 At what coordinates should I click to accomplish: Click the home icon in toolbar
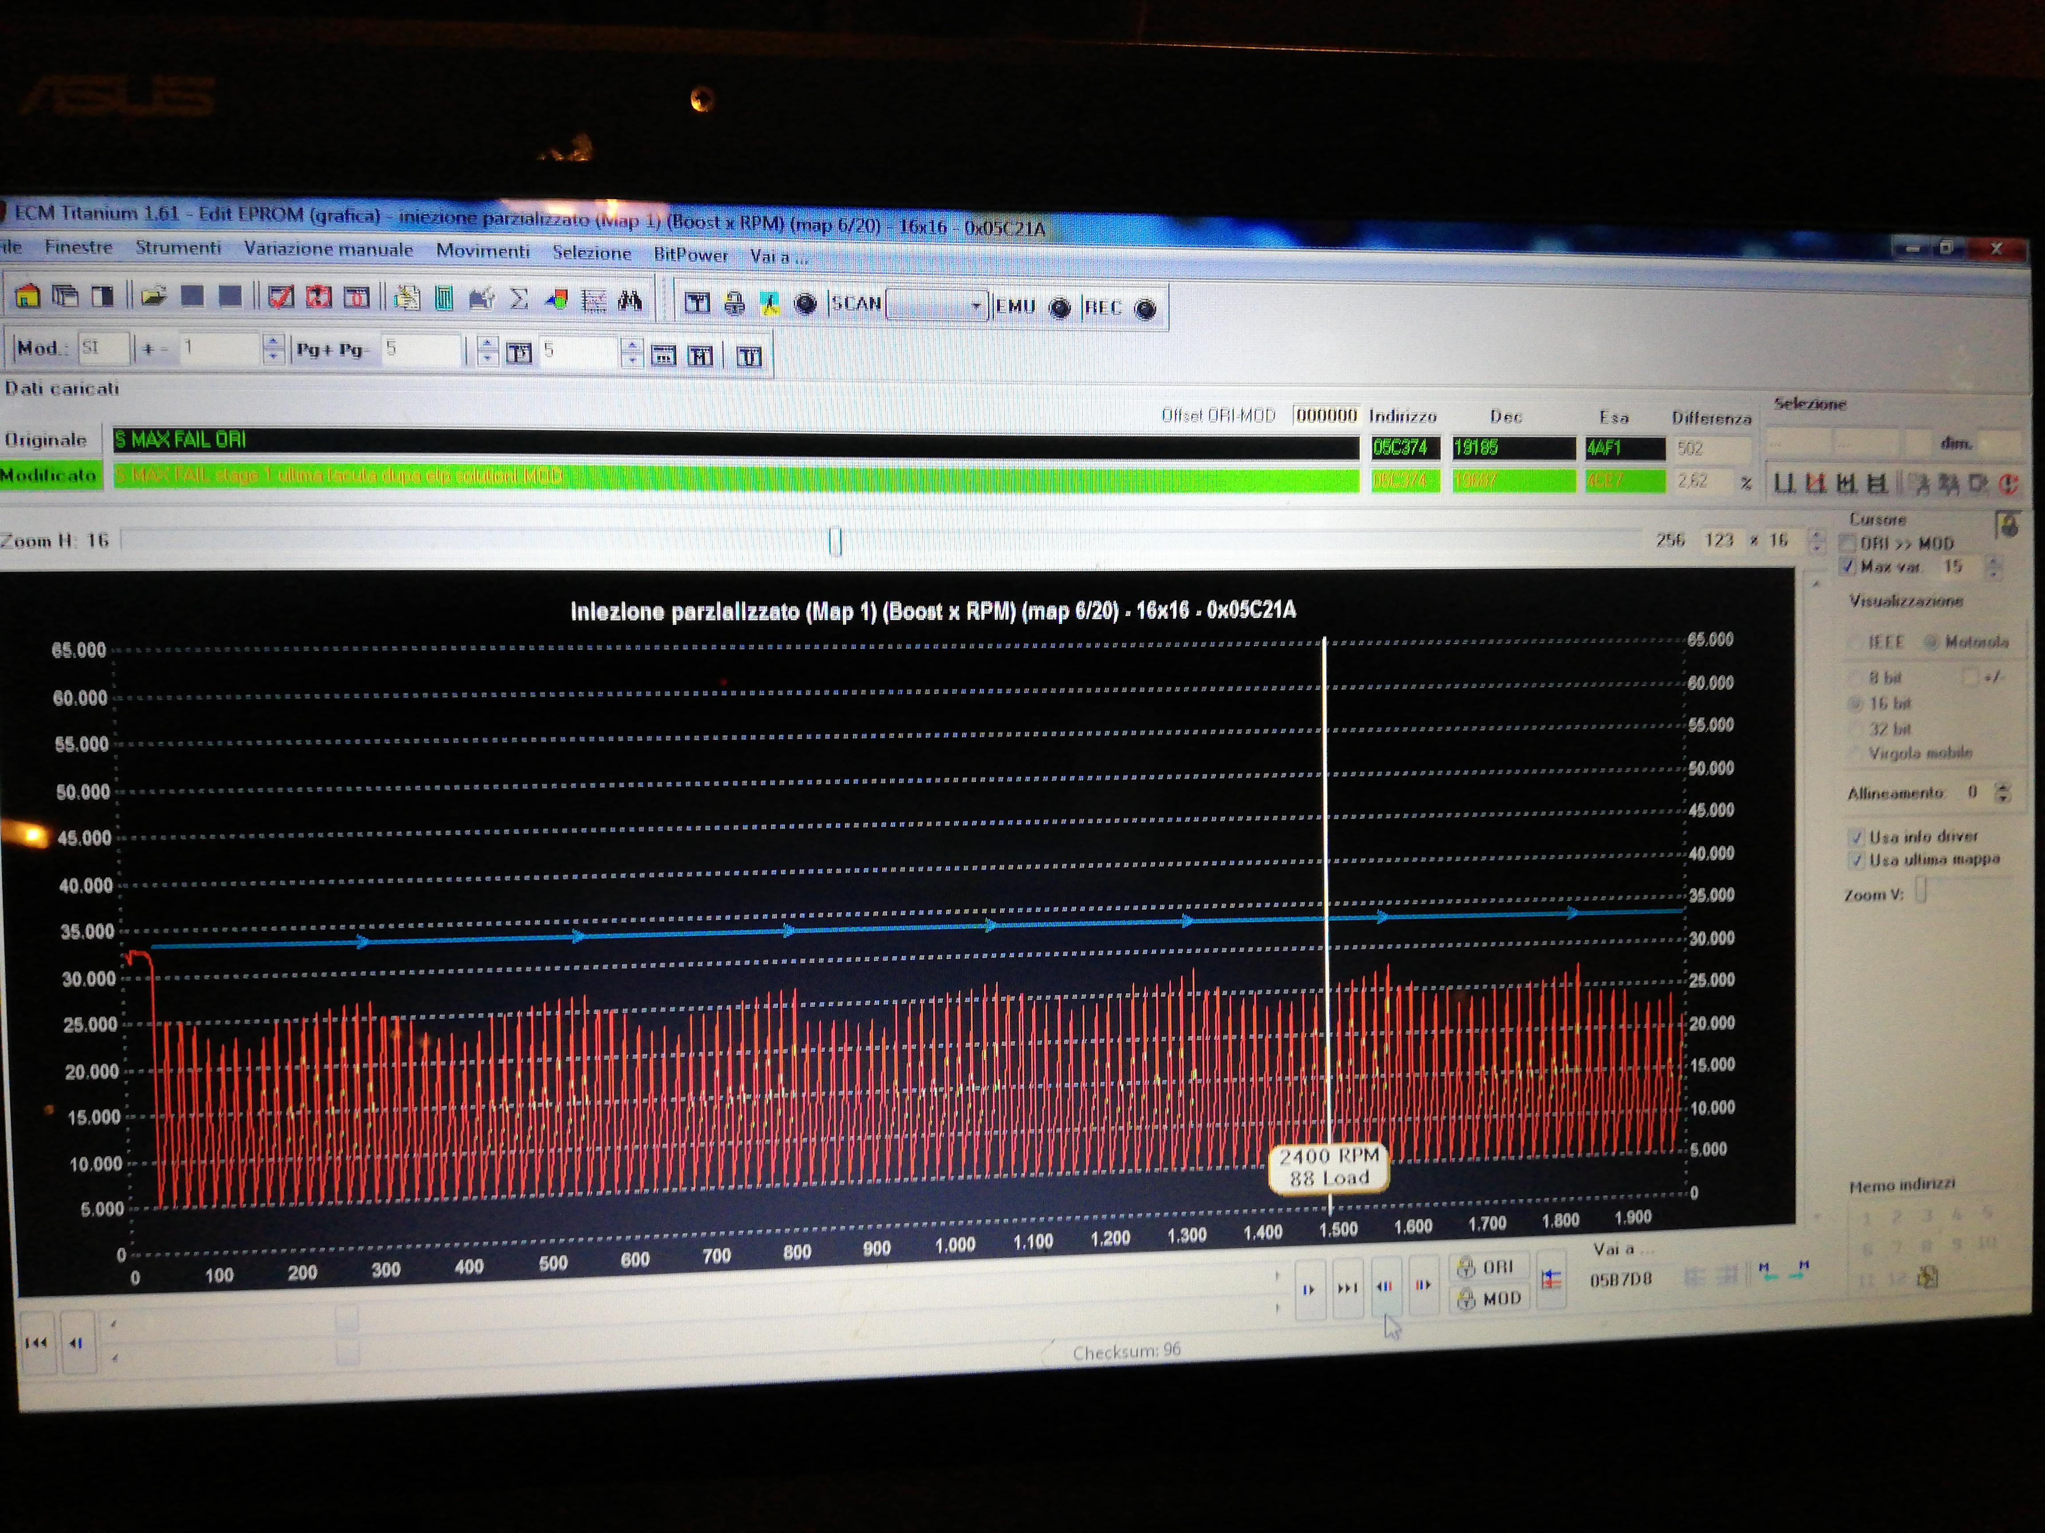pyautogui.click(x=28, y=296)
